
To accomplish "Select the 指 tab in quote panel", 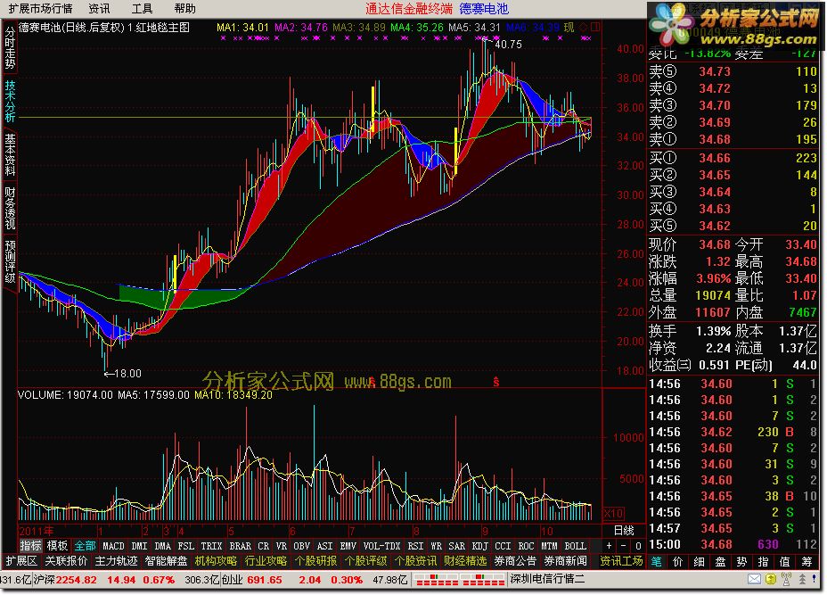I will (x=763, y=562).
